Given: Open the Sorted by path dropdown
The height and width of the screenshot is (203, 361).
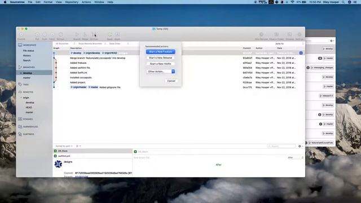Looking at the screenshot, I should [64, 146].
